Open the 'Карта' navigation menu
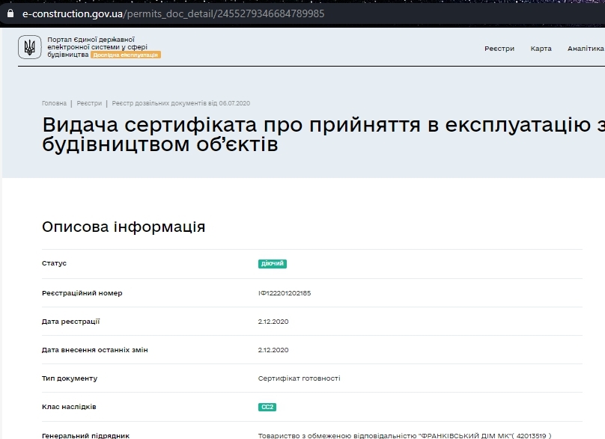The width and height of the screenshot is (605, 439). (541, 49)
